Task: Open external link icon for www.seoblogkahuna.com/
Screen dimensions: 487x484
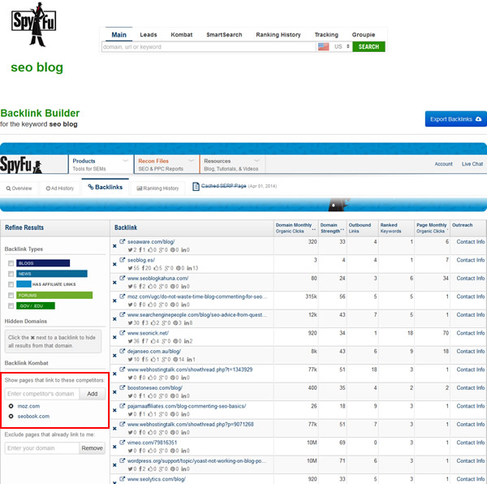Action: (123, 278)
